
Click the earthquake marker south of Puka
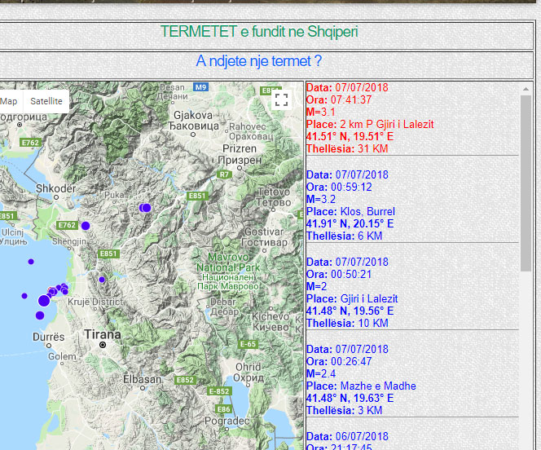(146, 208)
